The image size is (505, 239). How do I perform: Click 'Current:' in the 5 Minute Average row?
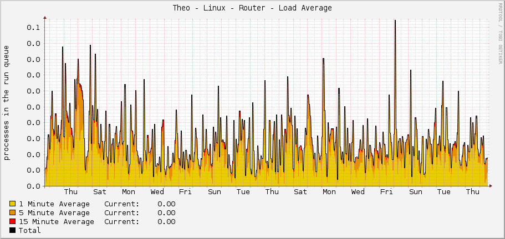122,212
